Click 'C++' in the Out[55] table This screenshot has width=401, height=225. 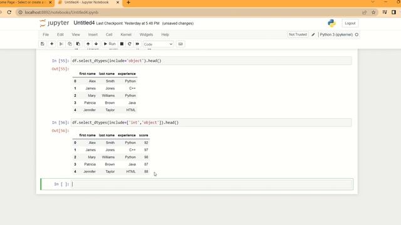point(132,88)
